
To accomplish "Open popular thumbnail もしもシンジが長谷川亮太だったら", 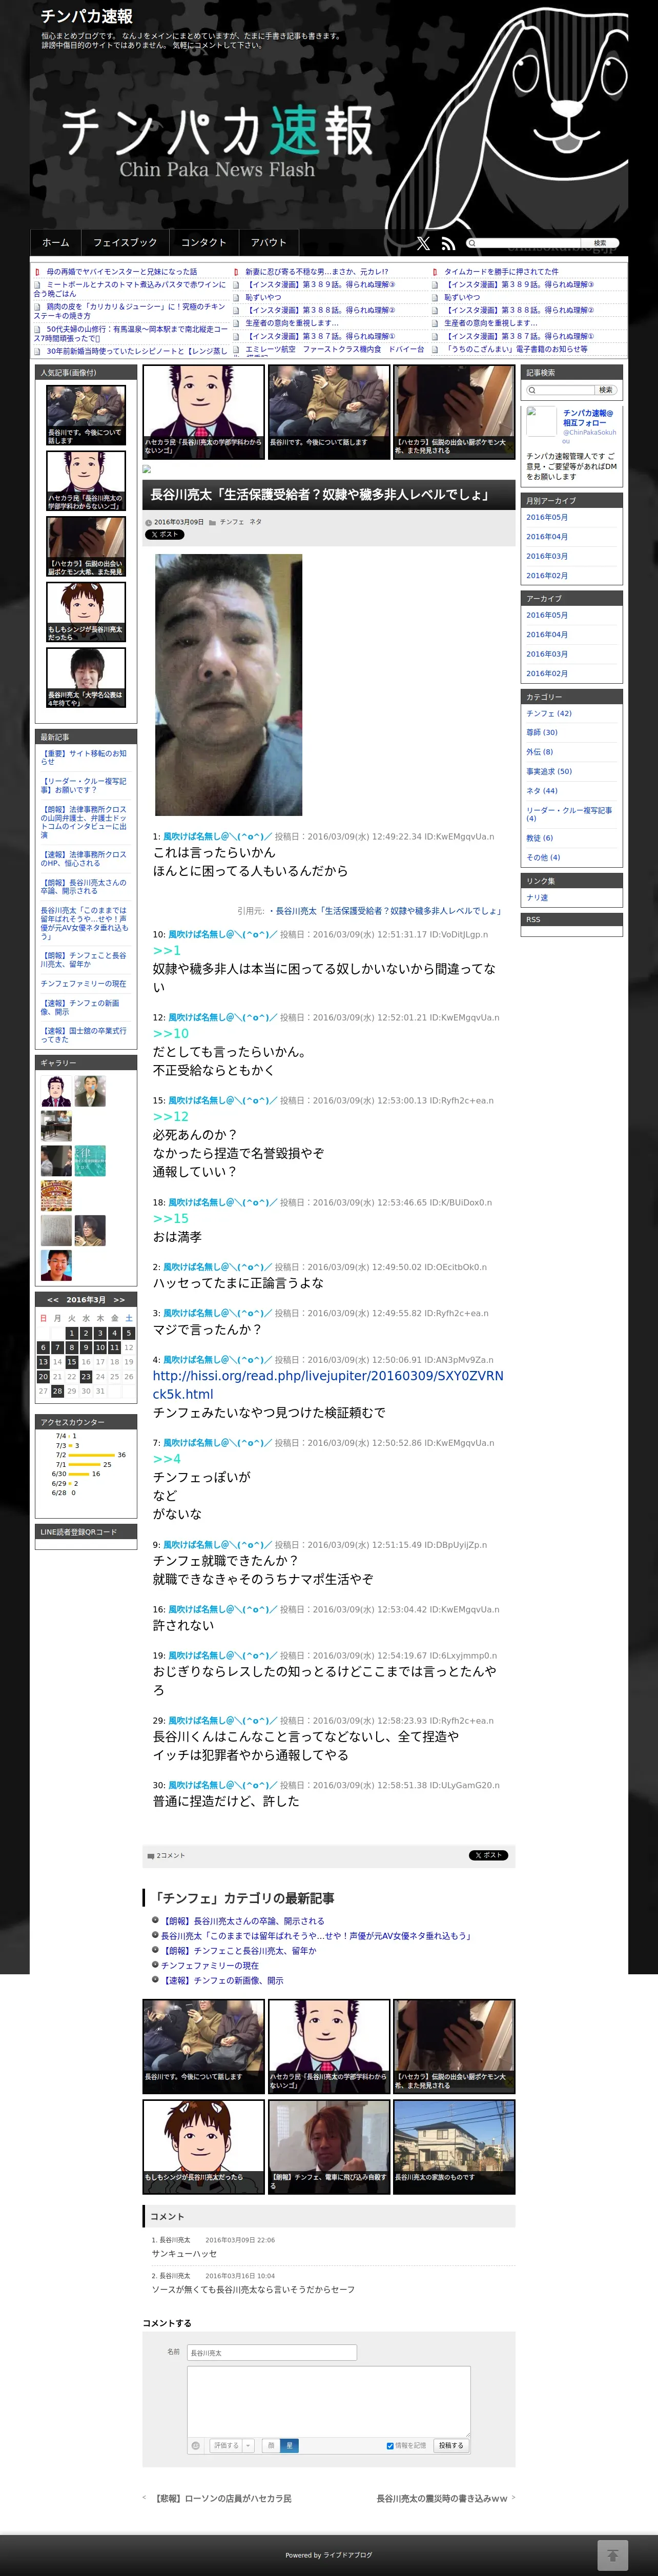I will (x=86, y=611).
